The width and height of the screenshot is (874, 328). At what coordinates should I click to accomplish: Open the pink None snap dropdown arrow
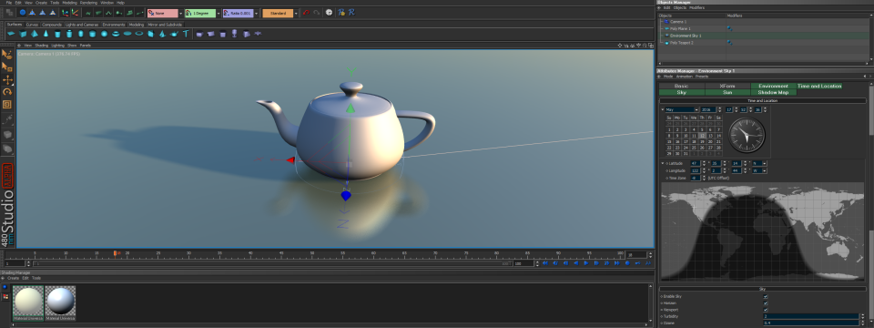(180, 13)
